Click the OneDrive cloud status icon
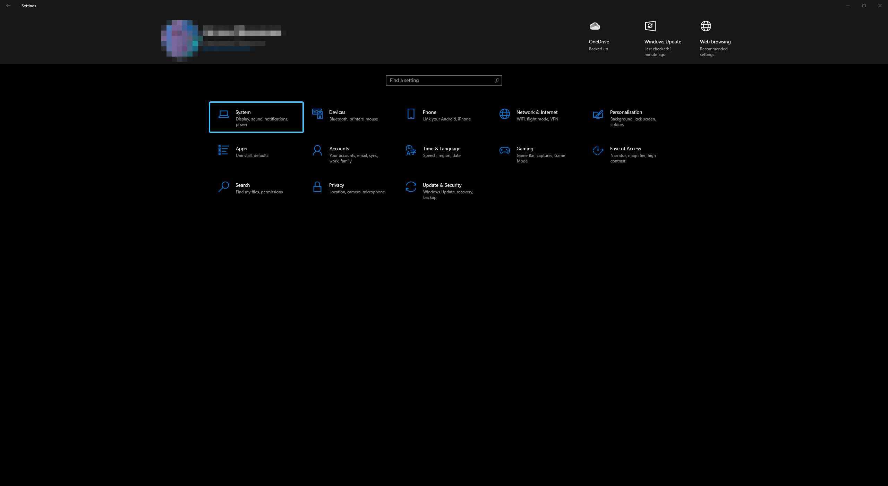 click(x=595, y=26)
